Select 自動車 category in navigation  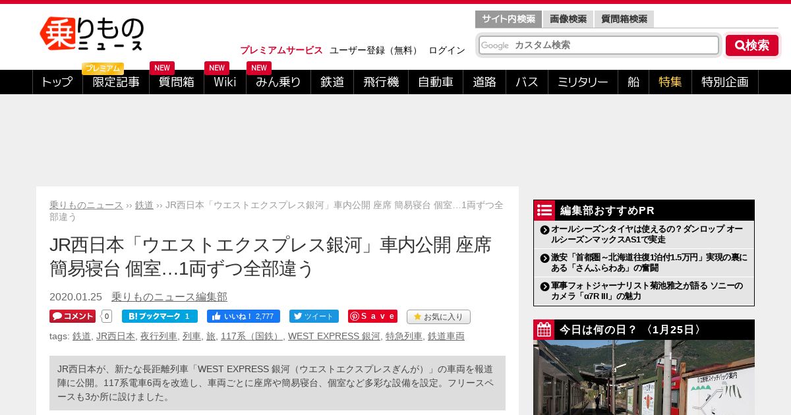click(436, 82)
